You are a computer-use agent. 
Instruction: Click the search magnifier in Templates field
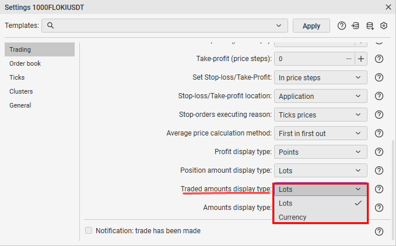(50, 26)
